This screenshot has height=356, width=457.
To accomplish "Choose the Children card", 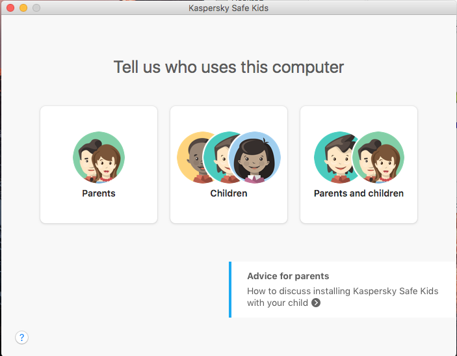I will coord(229,165).
